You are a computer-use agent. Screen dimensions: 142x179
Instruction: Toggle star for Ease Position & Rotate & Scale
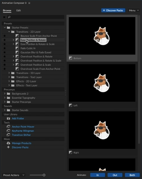[x=5, y=44]
